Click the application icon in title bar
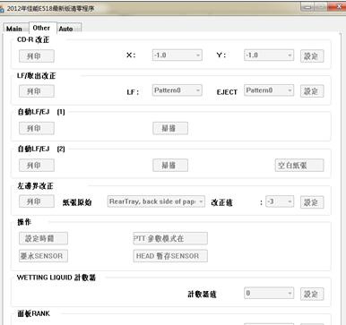 point(2,9)
